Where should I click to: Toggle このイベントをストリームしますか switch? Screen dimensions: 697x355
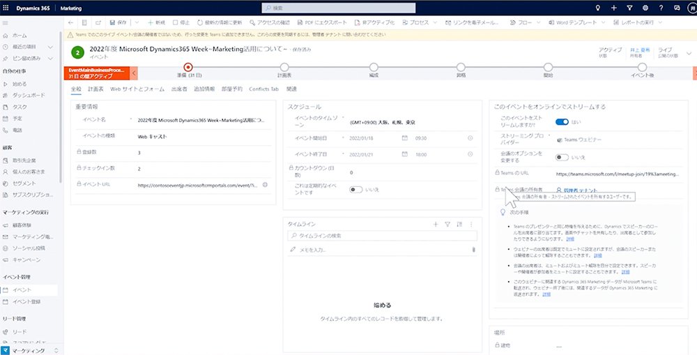click(562, 122)
